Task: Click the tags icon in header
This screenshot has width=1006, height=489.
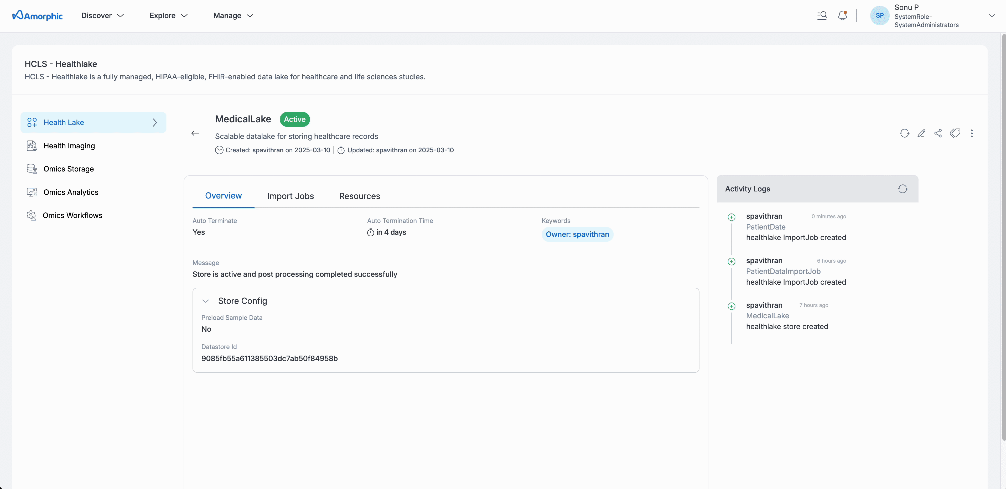Action: pyautogui.click(x=955, y=134)
